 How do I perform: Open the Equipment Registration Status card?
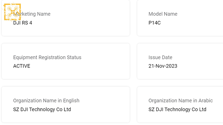coord(66,61)
